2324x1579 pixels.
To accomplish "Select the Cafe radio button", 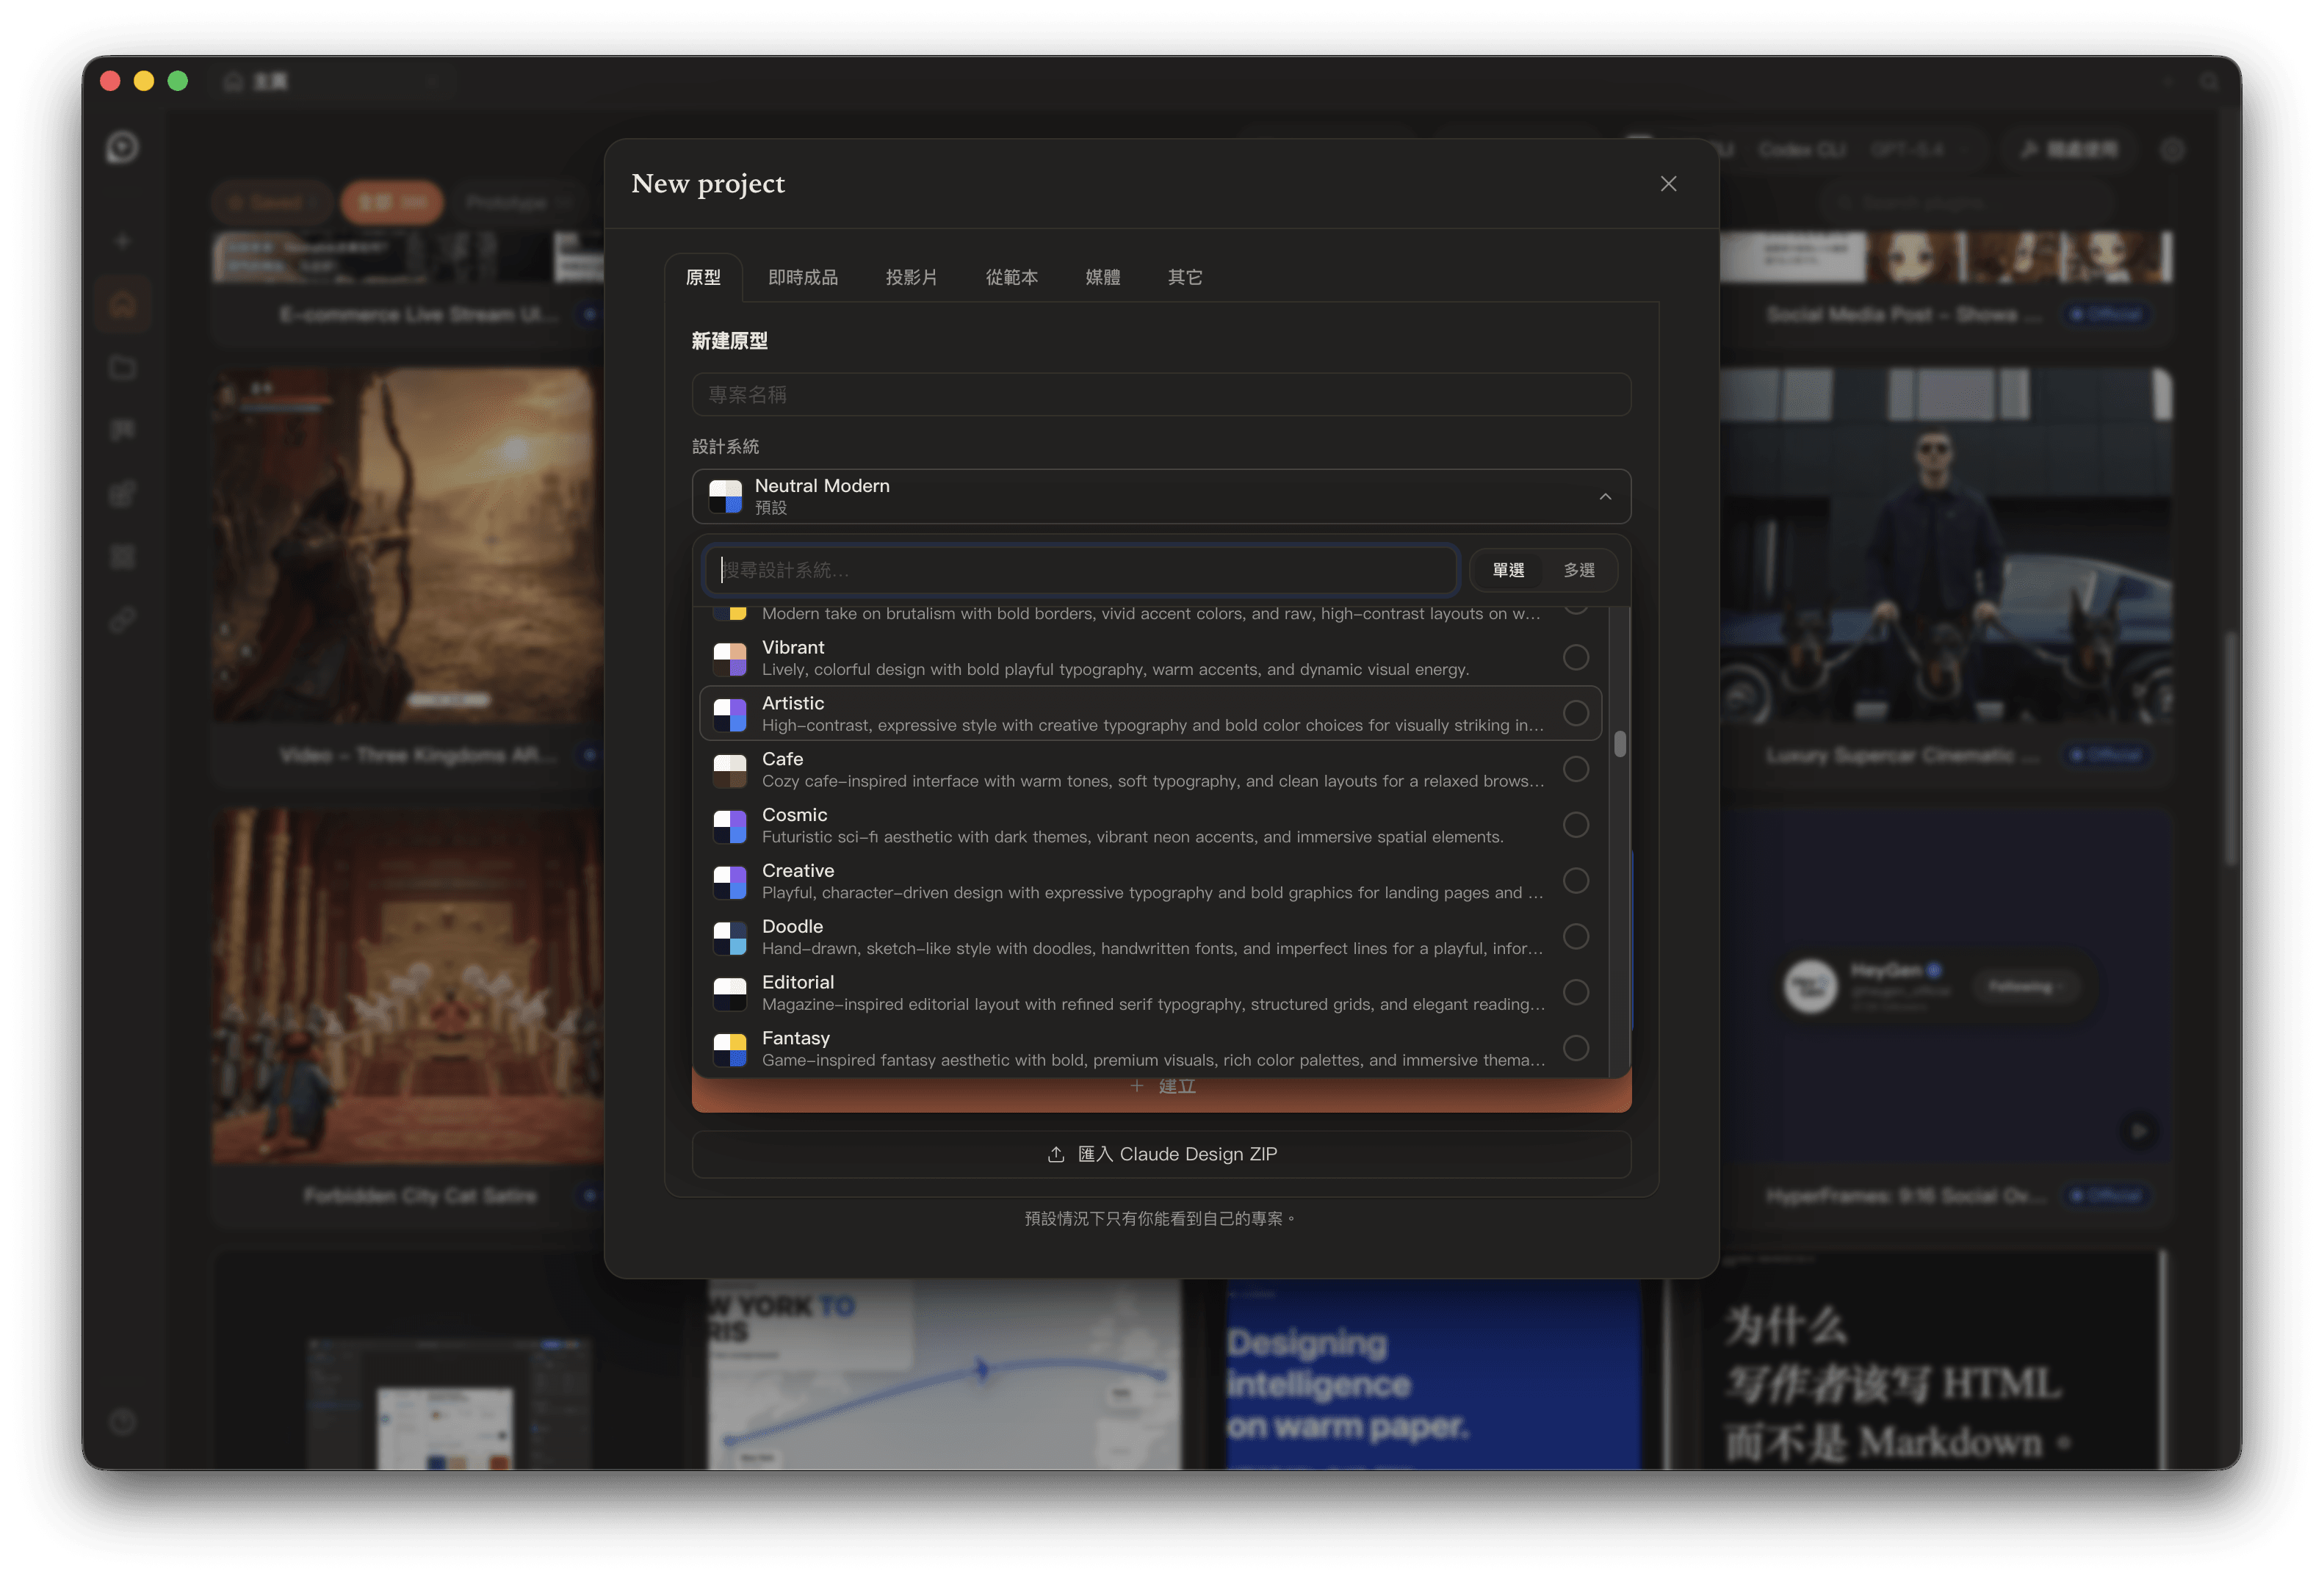I will click(1575, 769).
